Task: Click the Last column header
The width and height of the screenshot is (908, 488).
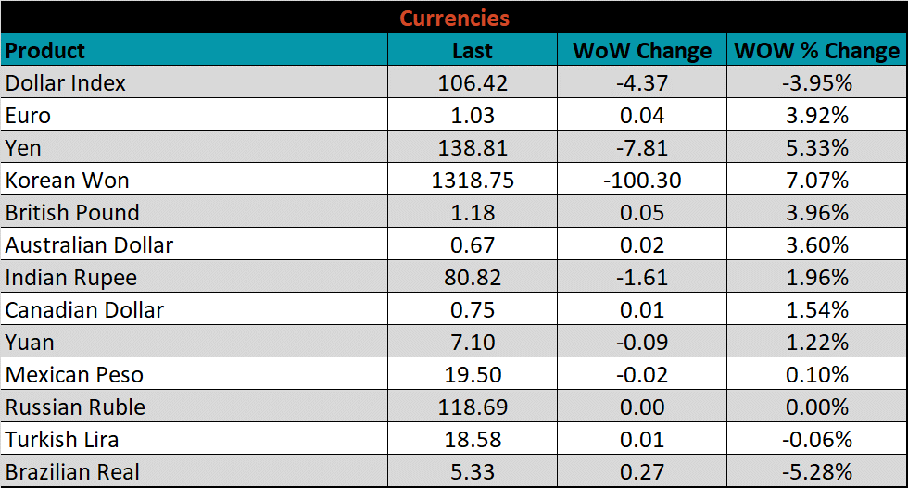Action: (x=473, y=50)
